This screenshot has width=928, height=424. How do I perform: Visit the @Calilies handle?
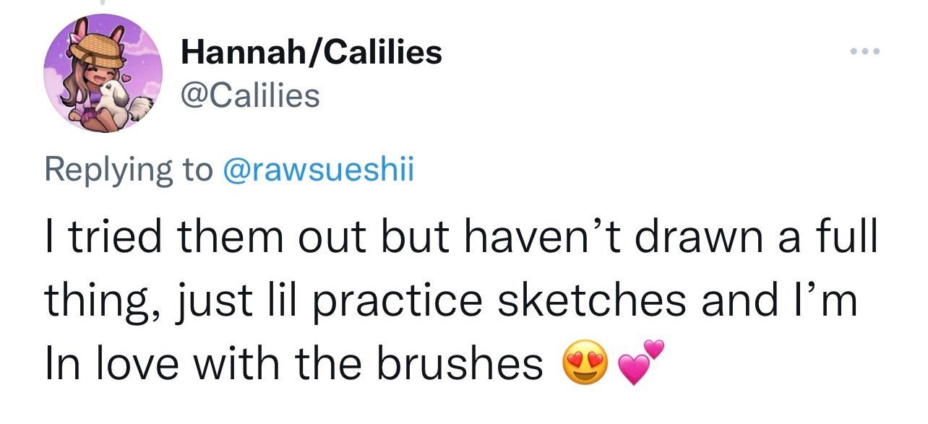point(250,95)
